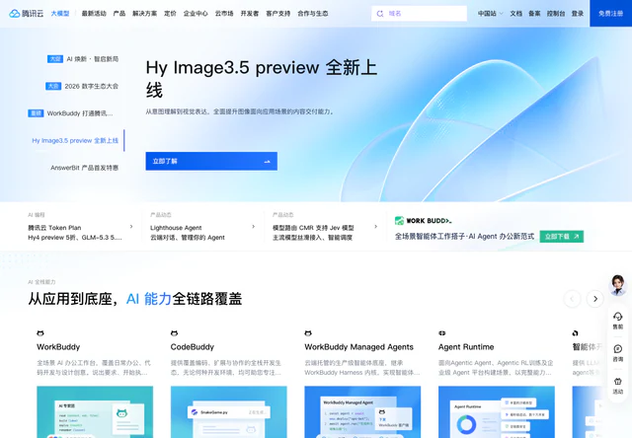Open the 云市场 menu

pyautogui.click(x=224, y=13)
